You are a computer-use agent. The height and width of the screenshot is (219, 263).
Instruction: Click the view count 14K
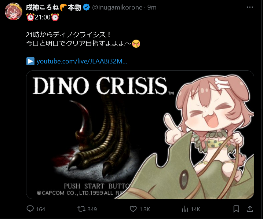[196, 209]
